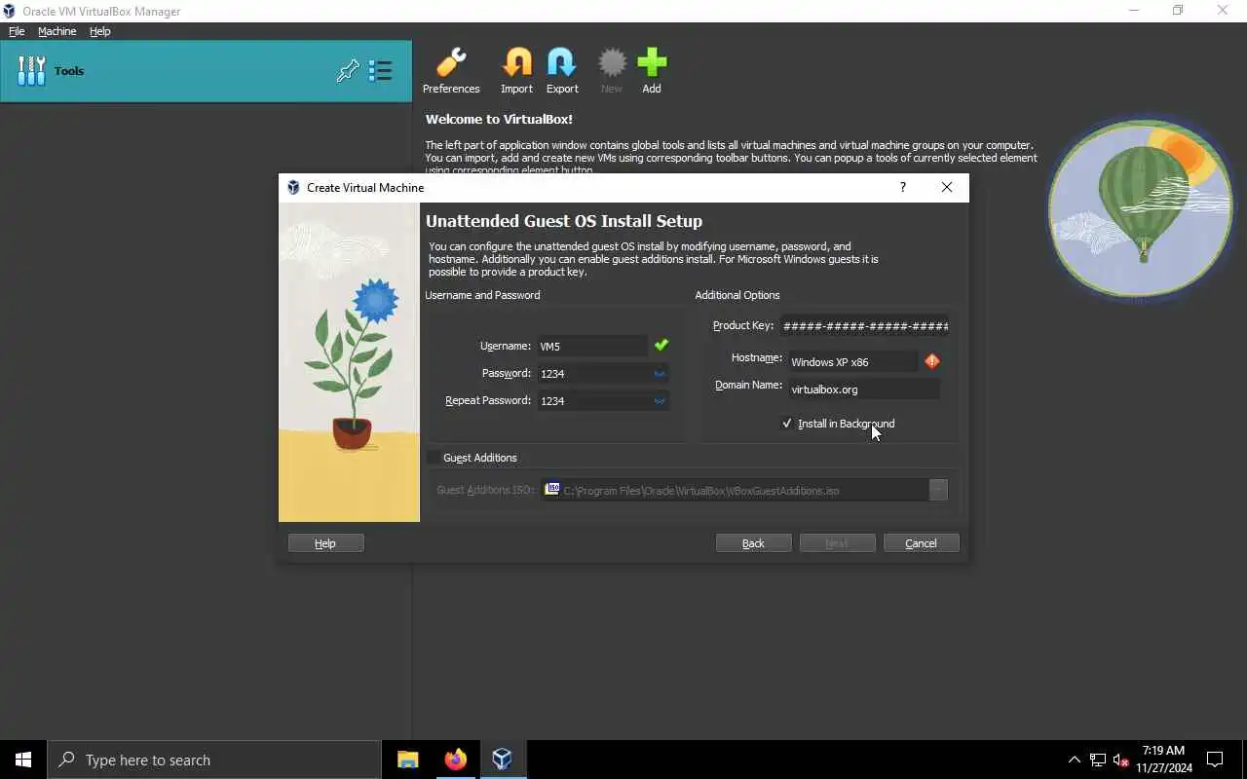Click VirtualBox taskbar icon

(x=502, y=760)
